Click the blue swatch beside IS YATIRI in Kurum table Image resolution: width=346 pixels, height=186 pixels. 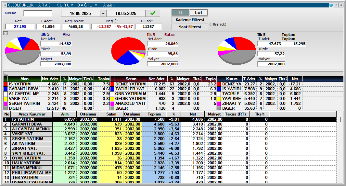pyautogui.click(x=219, y=89)
